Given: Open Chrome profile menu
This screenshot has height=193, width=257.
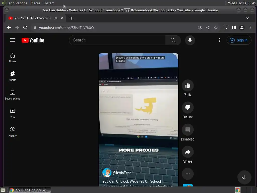Looking at the screenshot, I should (x=242, y=28).
